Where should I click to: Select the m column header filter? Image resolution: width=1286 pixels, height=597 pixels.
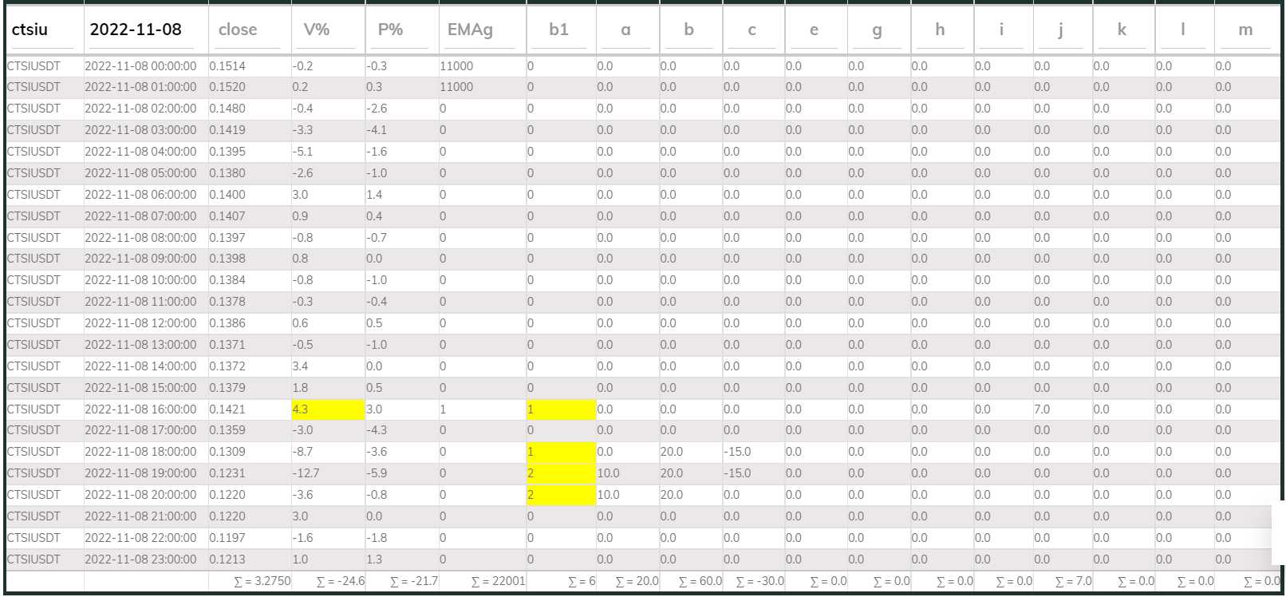tap(1246, 30)
